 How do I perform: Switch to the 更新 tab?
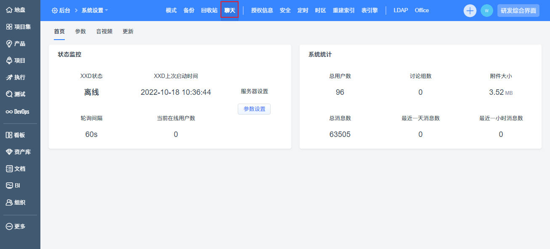(128, 31)
